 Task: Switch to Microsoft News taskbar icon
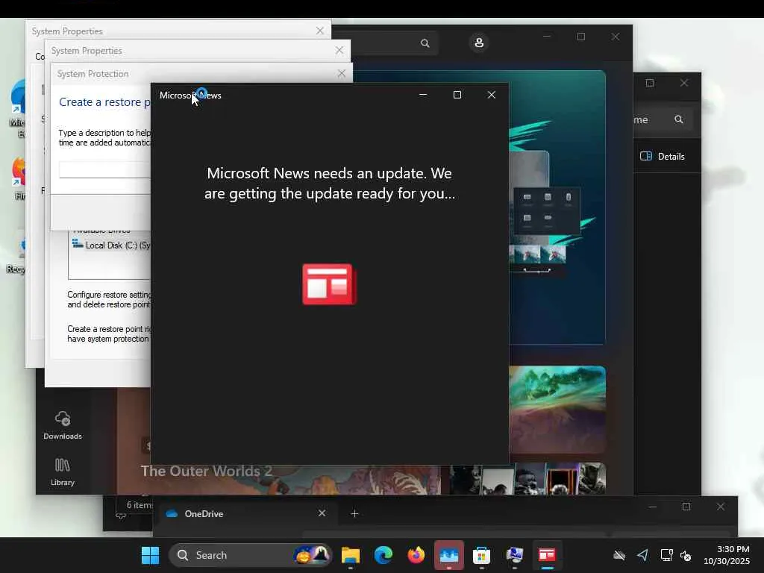pos(547,555)
